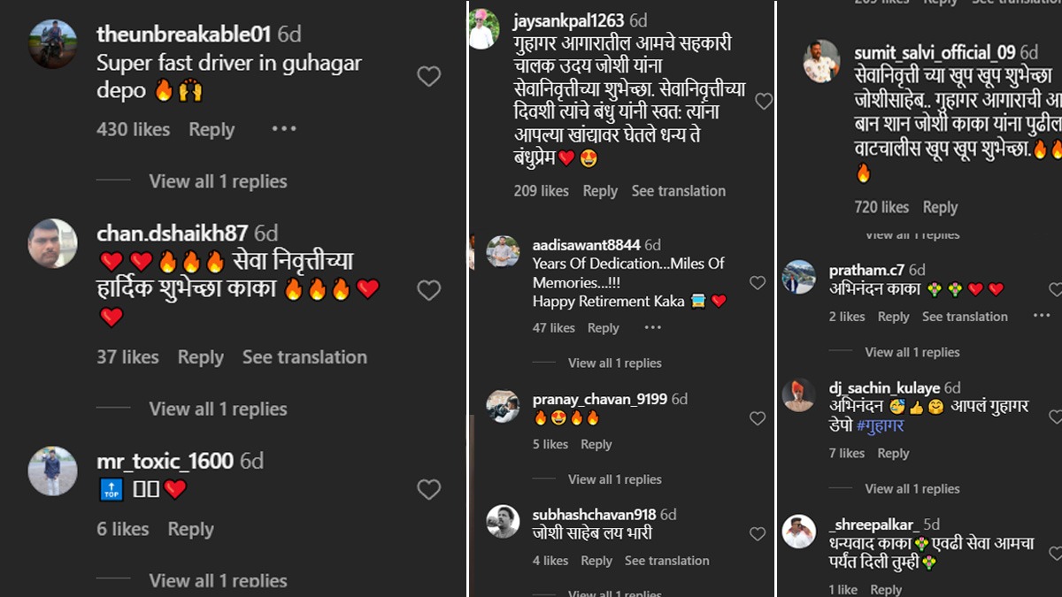Heart aadisawant8844's Happy Retirement comment
The width and height of the screenshot is (1062, 597).
coord(758,282)
